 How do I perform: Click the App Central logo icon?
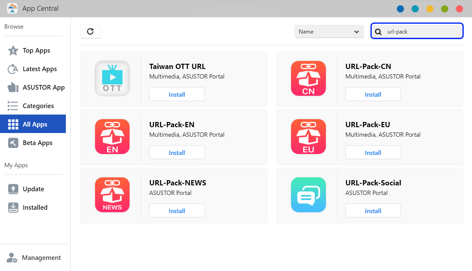12,8
